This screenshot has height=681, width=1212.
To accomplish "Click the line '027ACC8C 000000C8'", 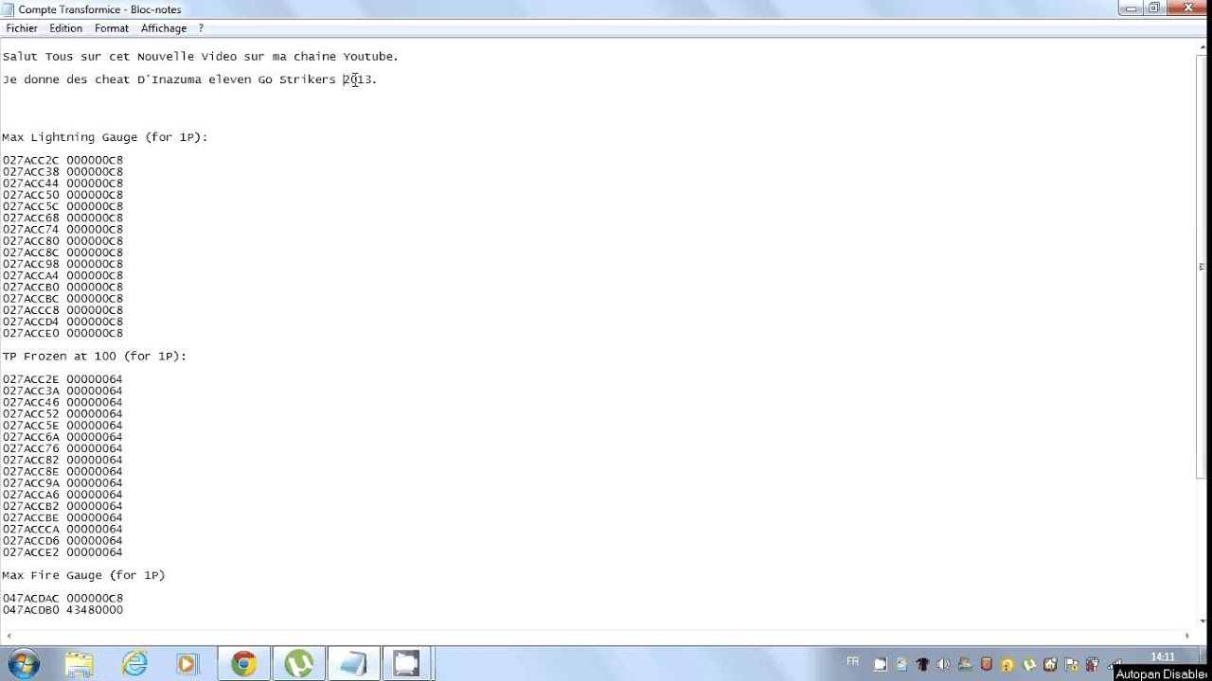I will point(62,253).
